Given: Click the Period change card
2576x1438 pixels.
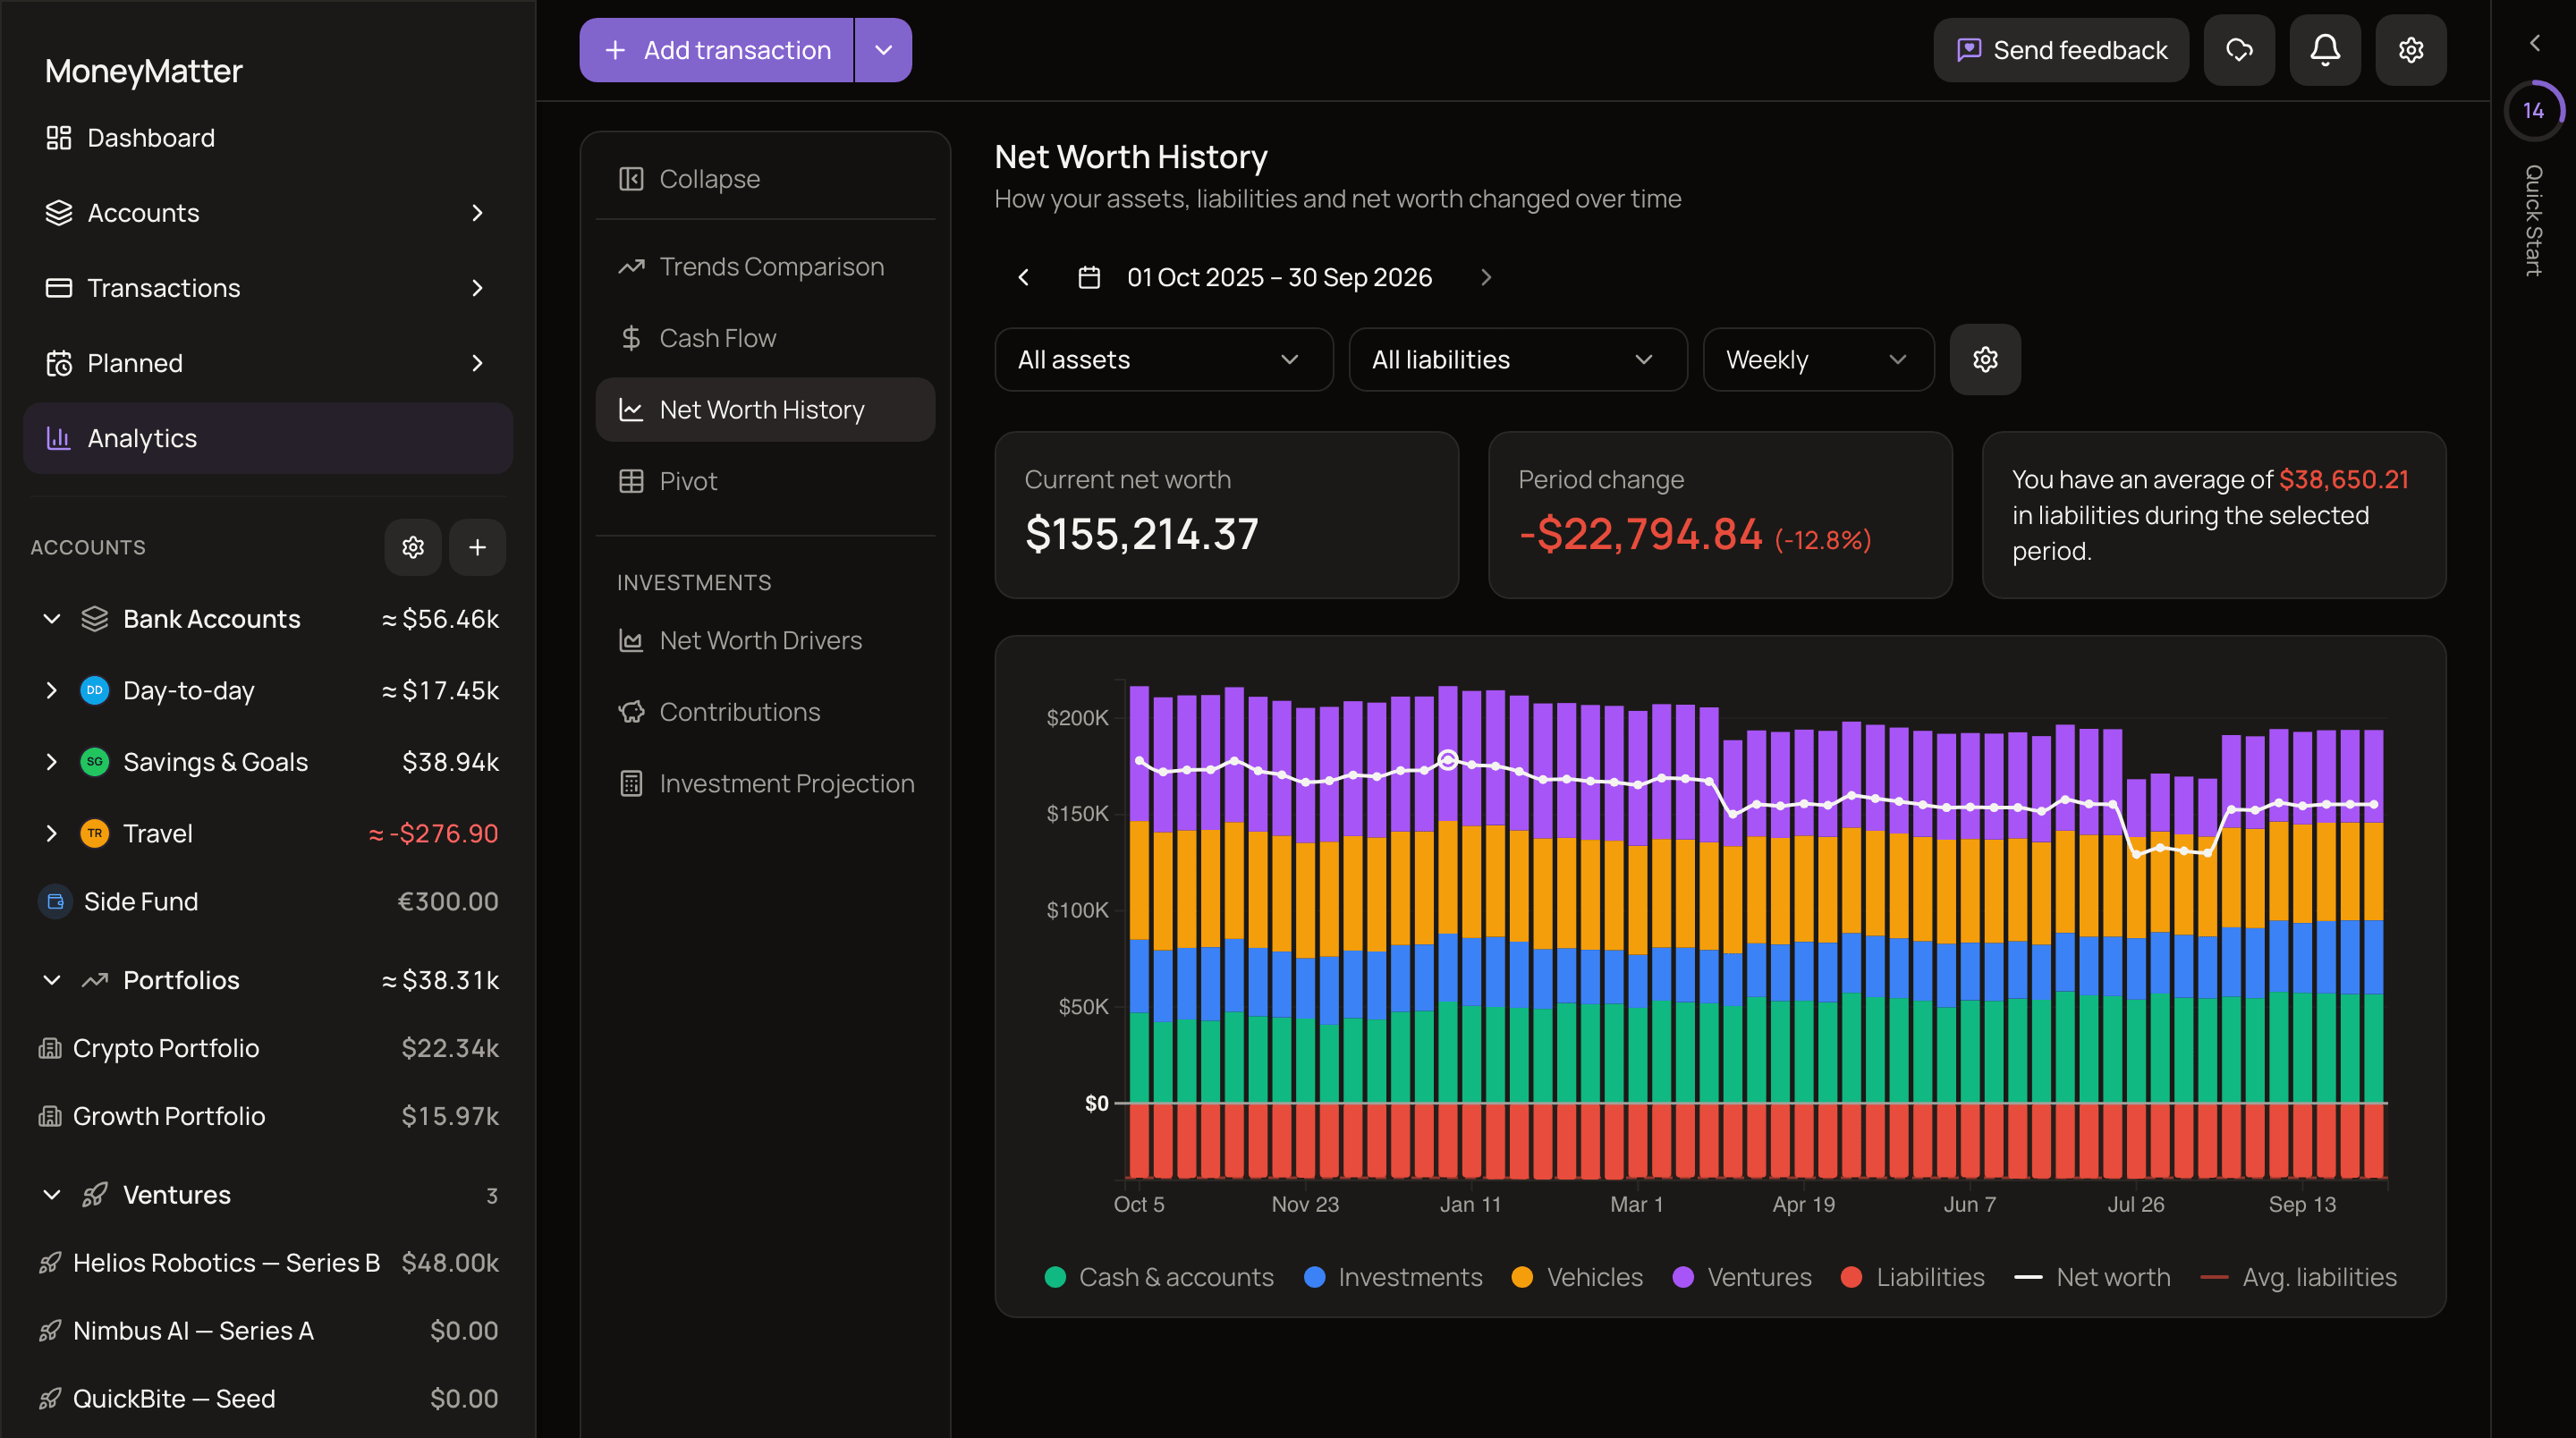Looking at the screenshot, I should pyautogui.click(x=1720, y=515).
